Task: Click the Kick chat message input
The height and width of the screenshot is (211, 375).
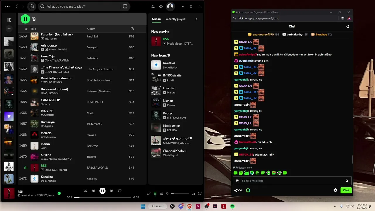Action: (x=292, y=181)
